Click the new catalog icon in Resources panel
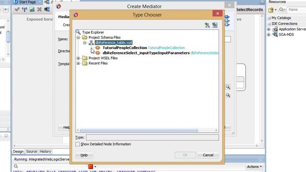 click(x=271, y=10)
